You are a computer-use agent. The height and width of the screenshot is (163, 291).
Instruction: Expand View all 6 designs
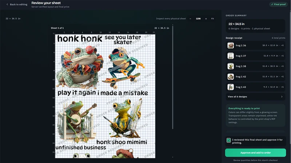[255, 97]
